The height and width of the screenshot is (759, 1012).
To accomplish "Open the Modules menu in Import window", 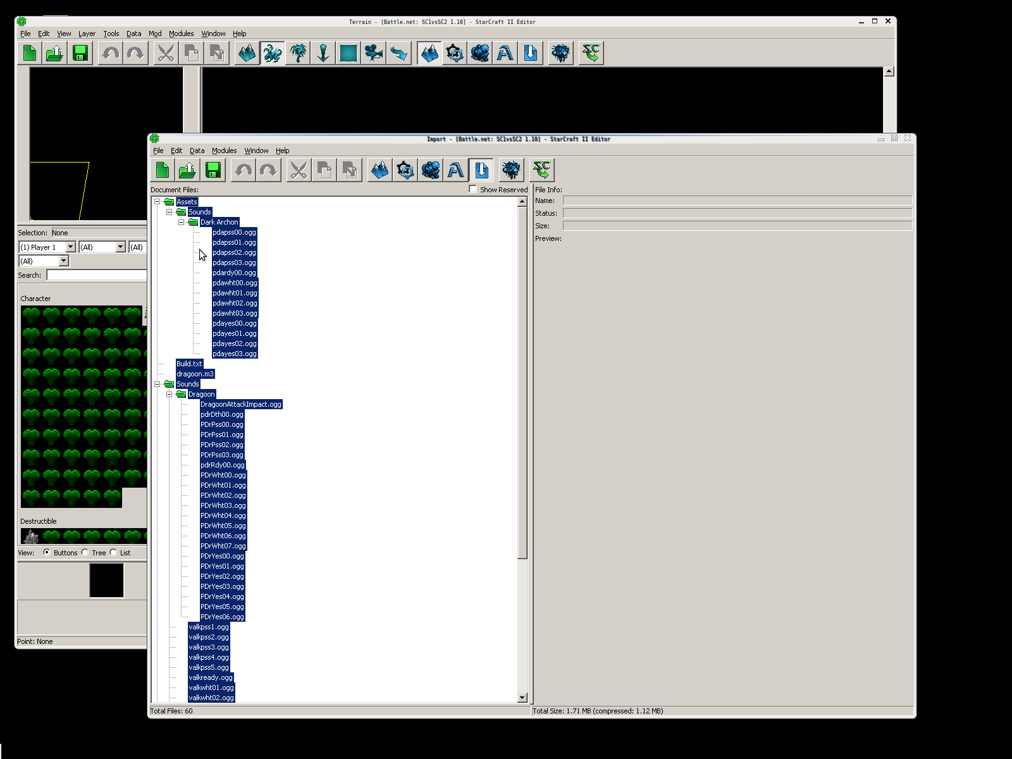I will 224,151.
